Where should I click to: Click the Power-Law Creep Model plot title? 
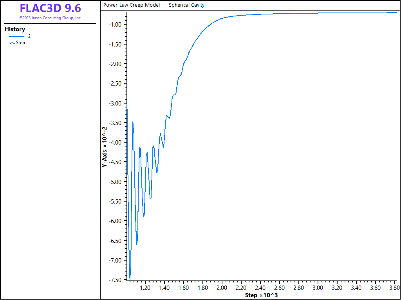[x=154, y=5]
